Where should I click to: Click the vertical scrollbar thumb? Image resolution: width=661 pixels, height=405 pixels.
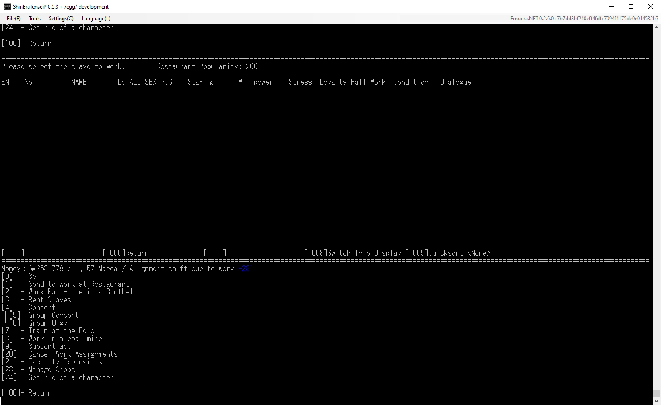[x=657, y=393]
